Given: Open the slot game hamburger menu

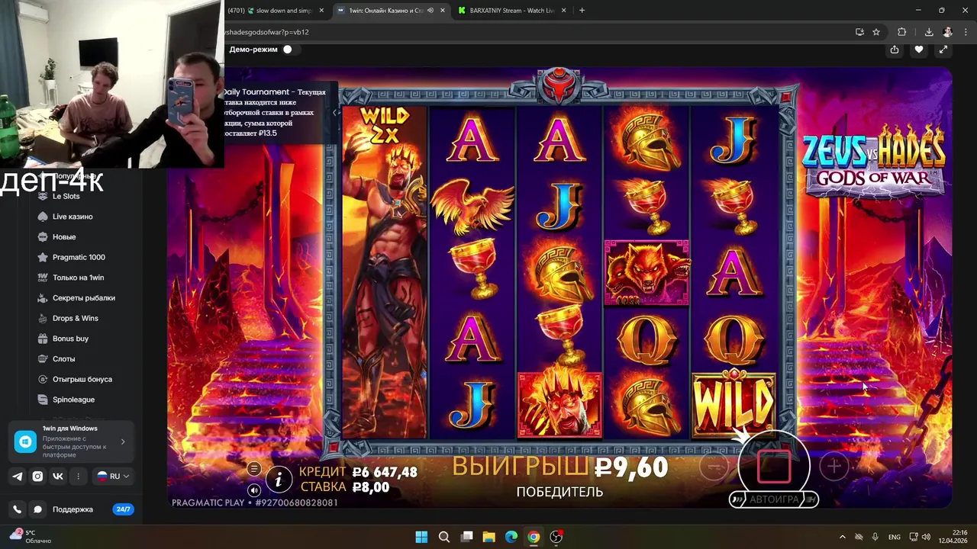Looking at the screenshot, I should point(254,469).
